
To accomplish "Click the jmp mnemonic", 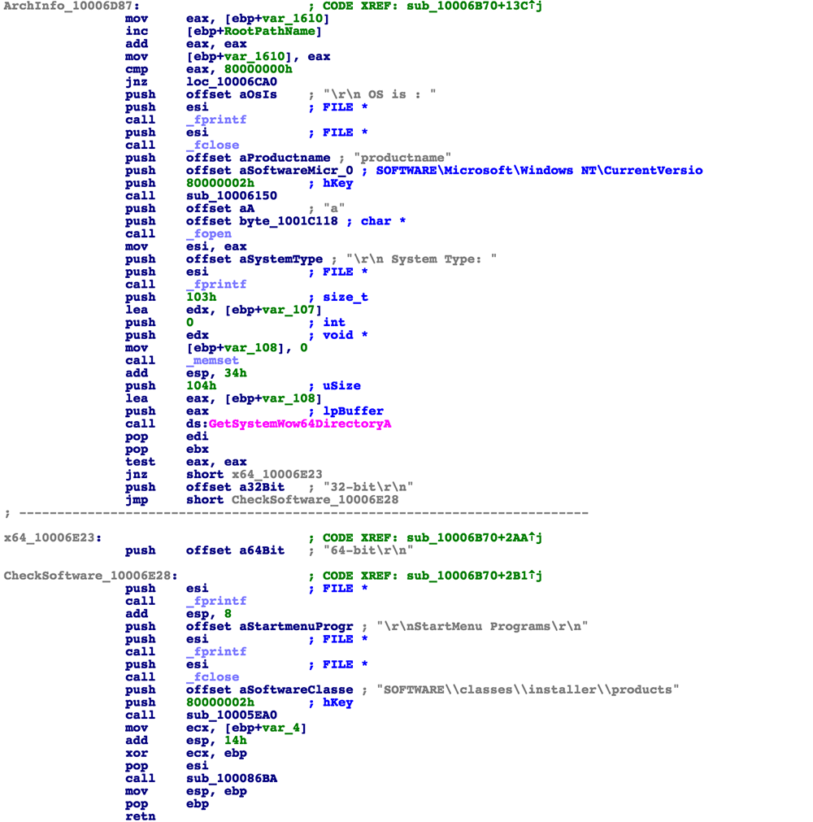I will pyautogui.click(x=137, y=500).
